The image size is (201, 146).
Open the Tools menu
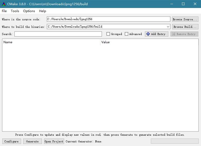(15, 11)
